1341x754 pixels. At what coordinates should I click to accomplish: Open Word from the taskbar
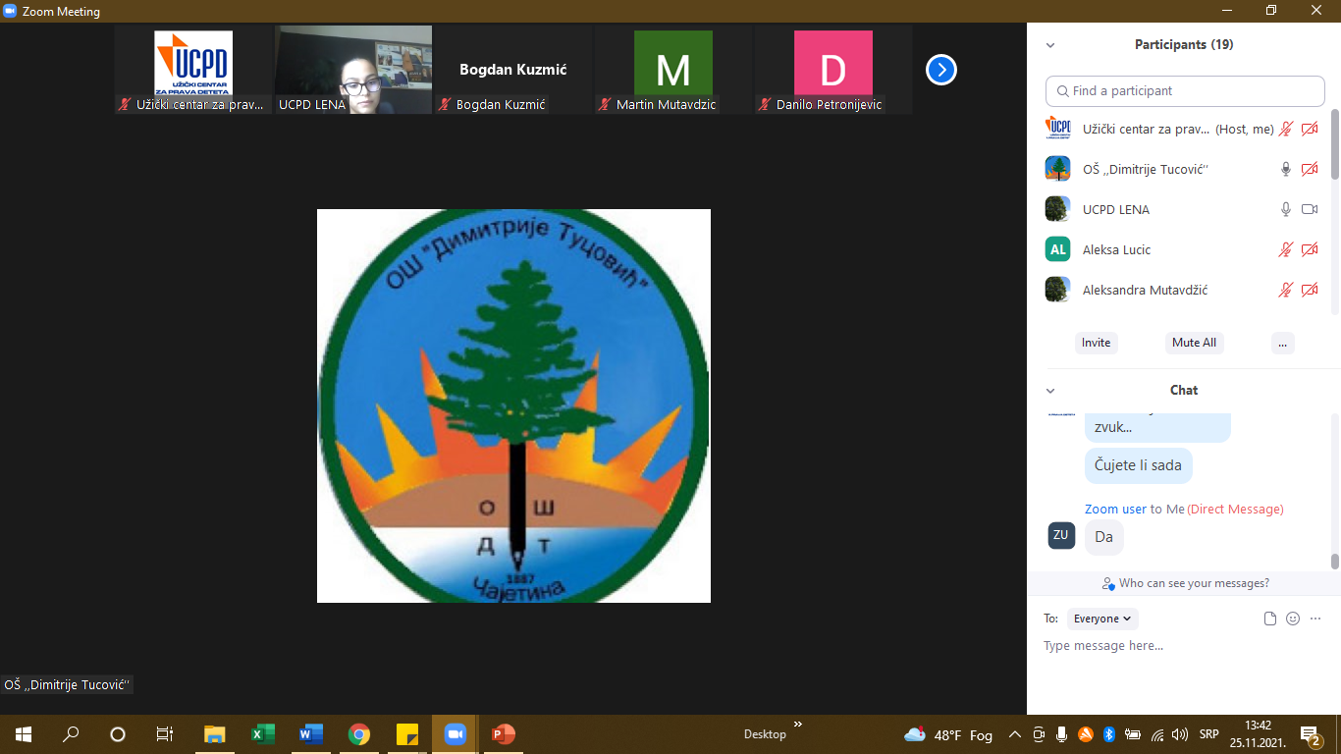[310, 734]
